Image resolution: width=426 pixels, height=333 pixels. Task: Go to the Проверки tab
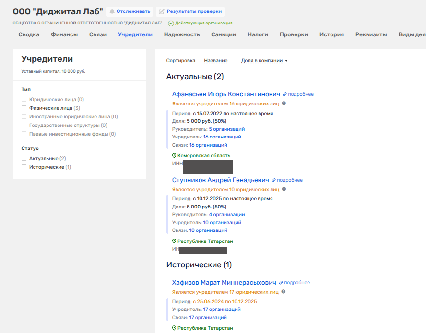click(294, 34)
